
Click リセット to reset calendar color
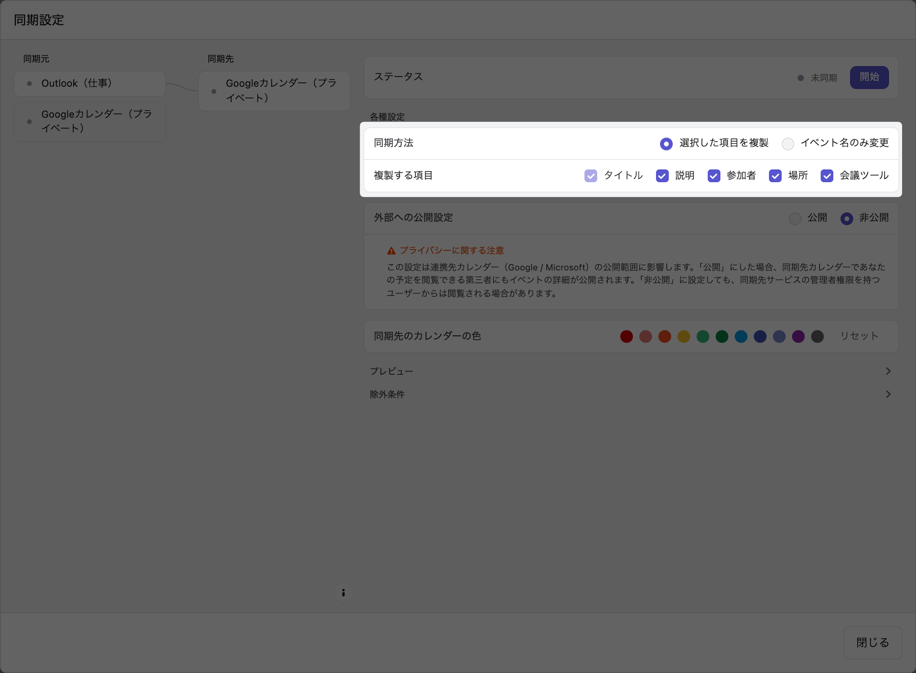pyautogui.click(x=859, y=336)
